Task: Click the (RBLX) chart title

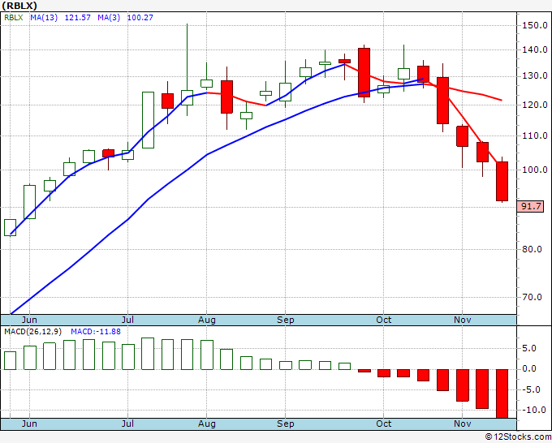Action: pos(19,6)
